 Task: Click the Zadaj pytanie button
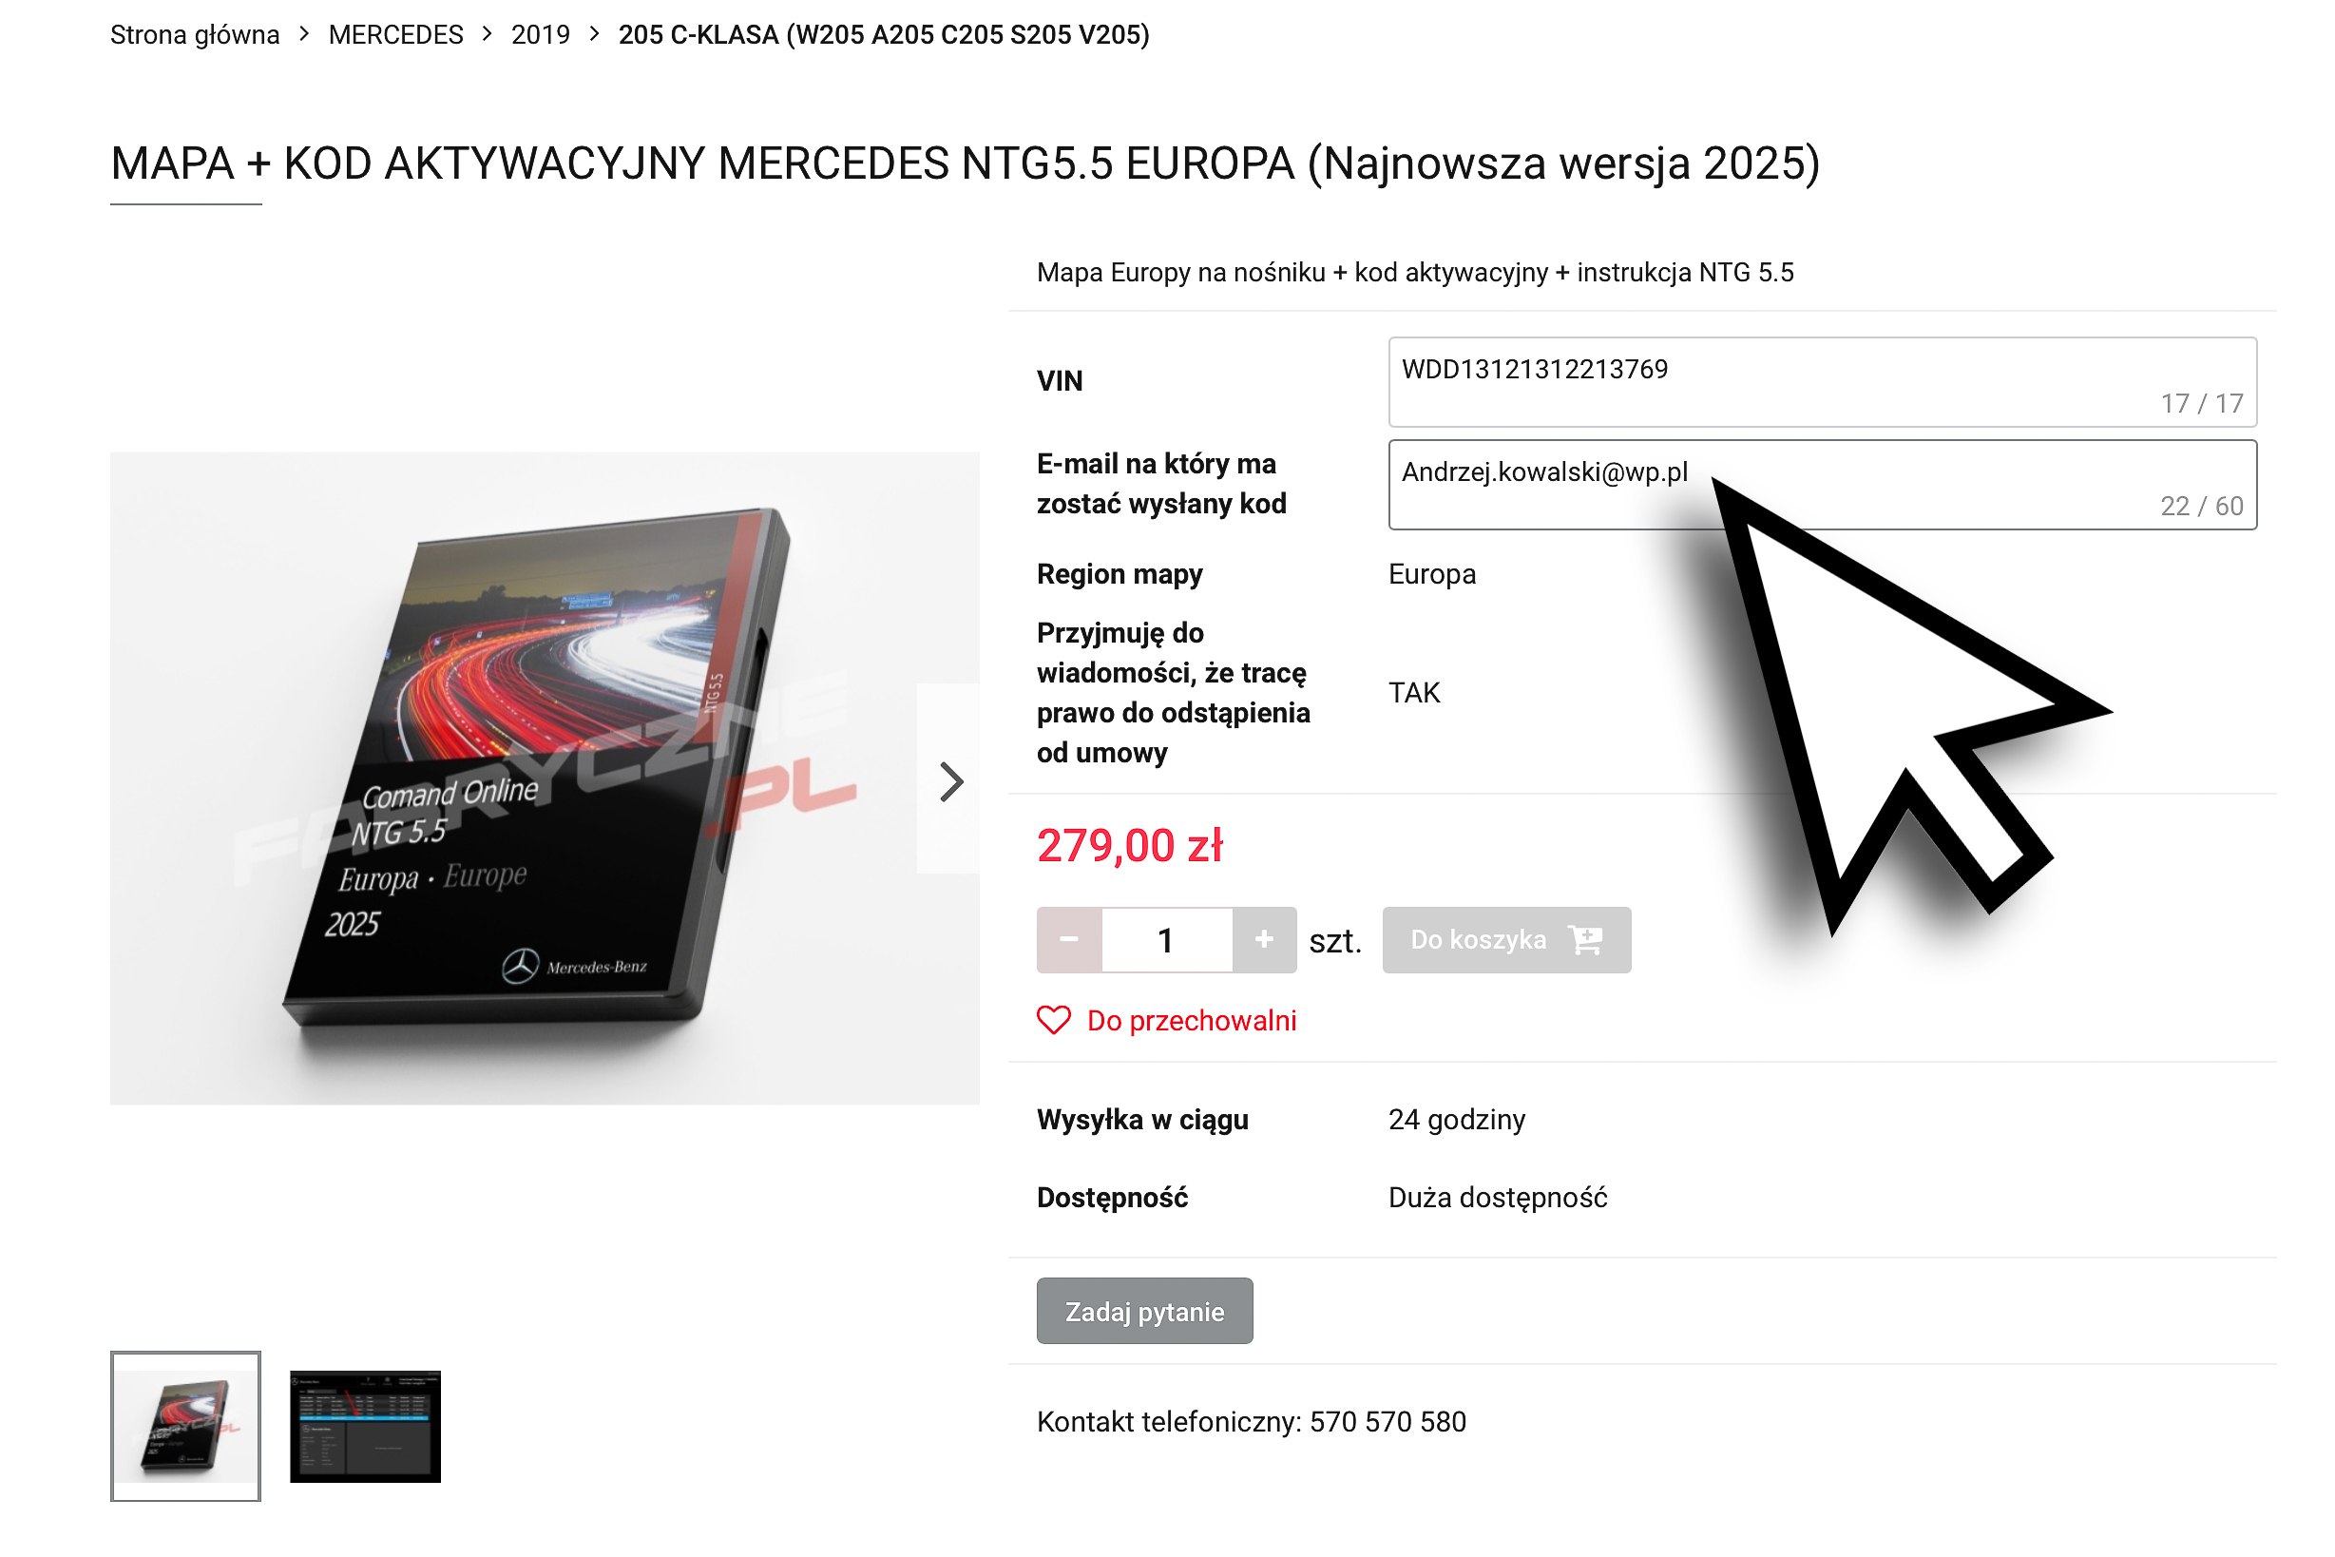1144,1311
